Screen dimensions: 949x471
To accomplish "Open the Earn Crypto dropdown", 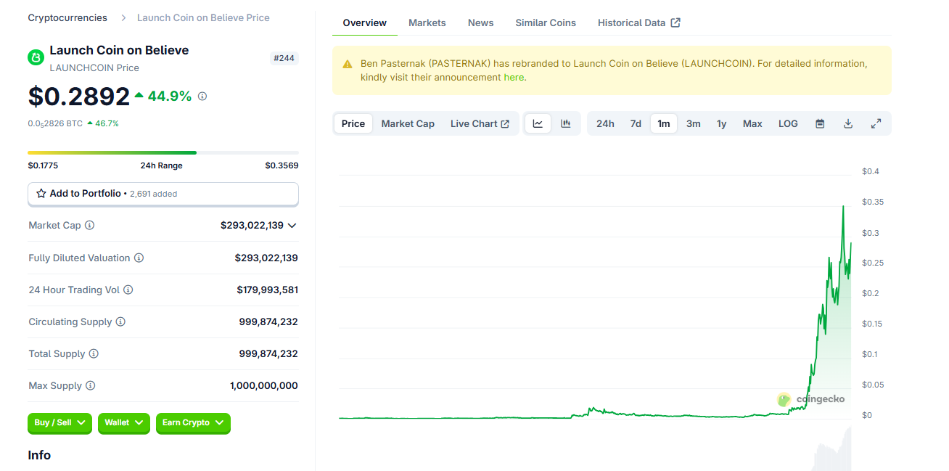I will click(x=193, y=423).
